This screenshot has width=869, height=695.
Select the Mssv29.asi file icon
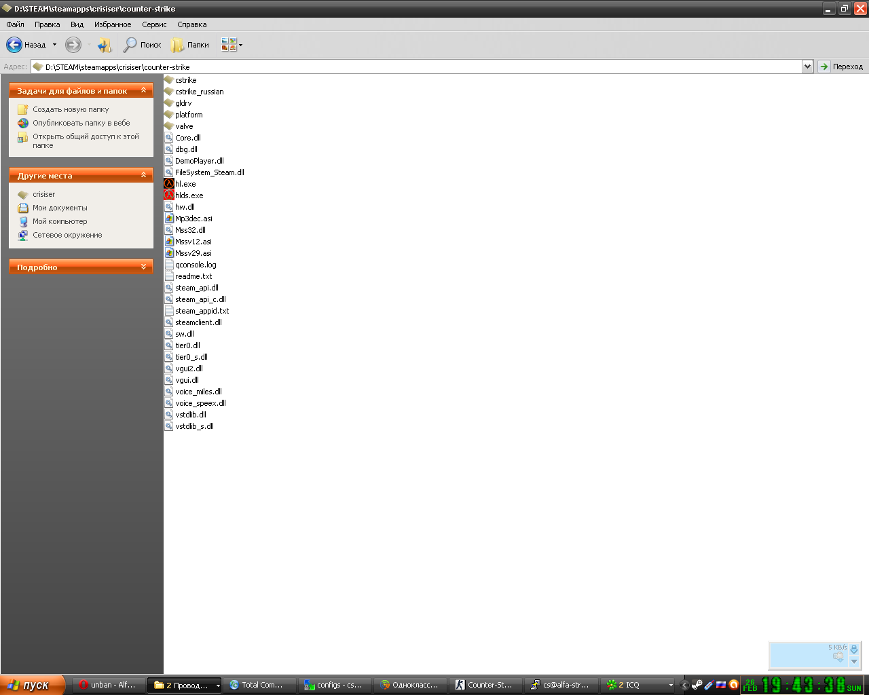169,252
